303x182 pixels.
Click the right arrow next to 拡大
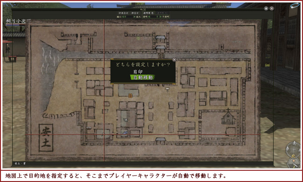[x=135, y=17]
